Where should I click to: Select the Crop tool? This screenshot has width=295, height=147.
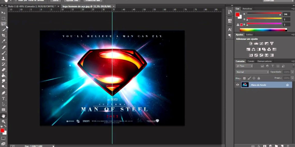tap(3, 35)
